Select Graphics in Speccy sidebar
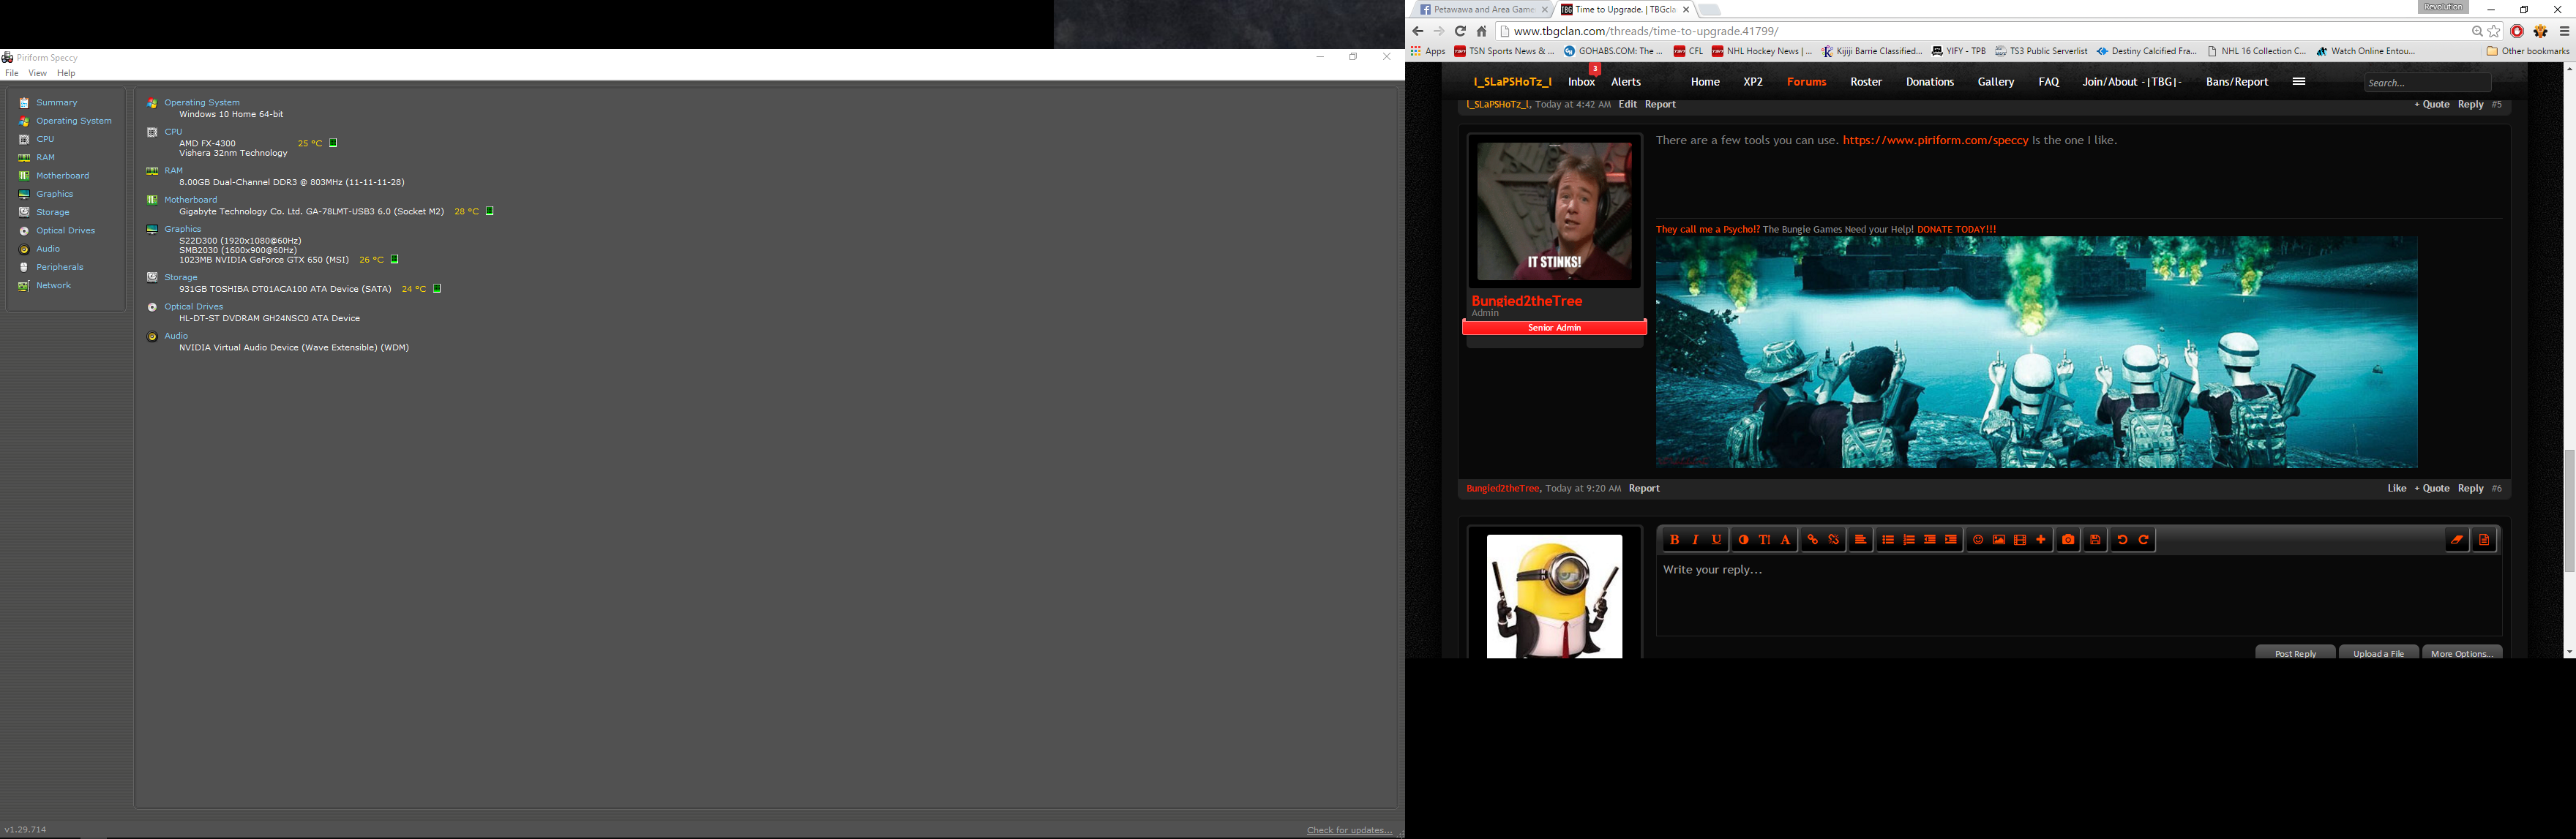Image resolution: width=2576 pixels, height=839 pixels. point(55,194)
